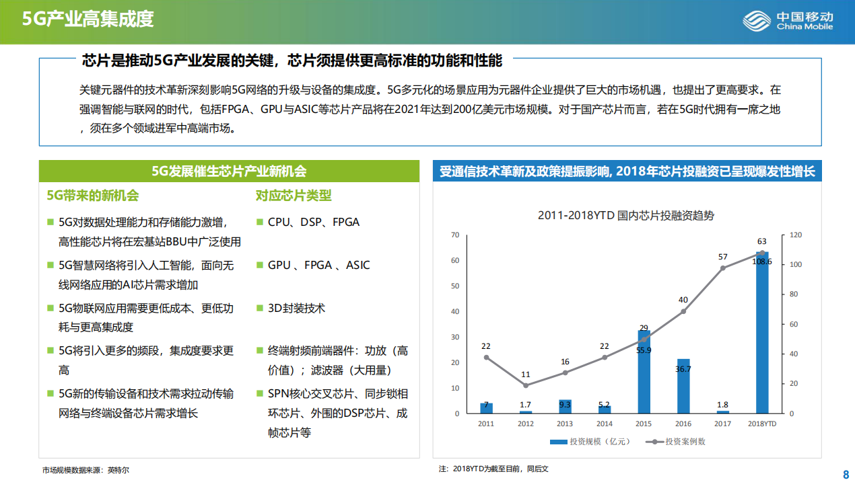Screen dimensions: 855x480
Task: Click the line point labeled 40 for 2016
Action: pyautogui.click(x=683, y=311)
